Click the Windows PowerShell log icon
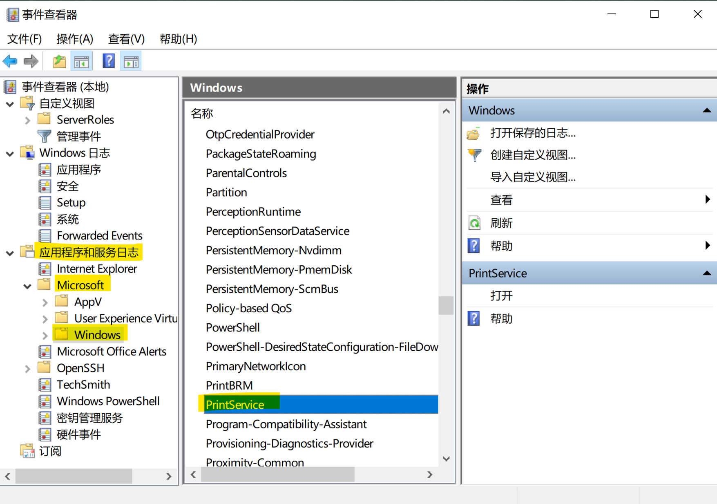Viewport: 717px width, 504px height. coord(45,401)
